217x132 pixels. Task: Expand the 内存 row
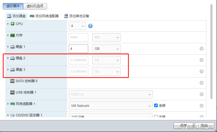pyautogui.click(x=8, y=35)
